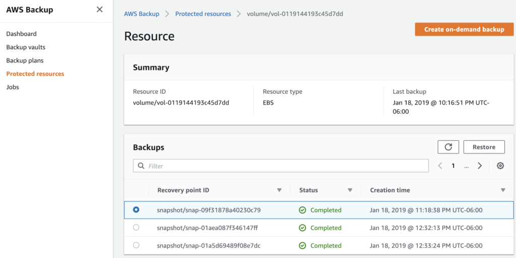The width and height of the screenshot is (516, 258).
Task: Select the snap-01a5d69489f08e7dc radio button
Action: 136,245
